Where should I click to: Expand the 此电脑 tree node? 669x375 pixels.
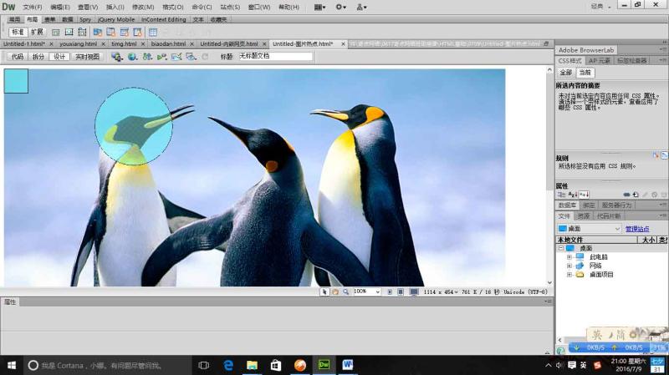(569, 256)
